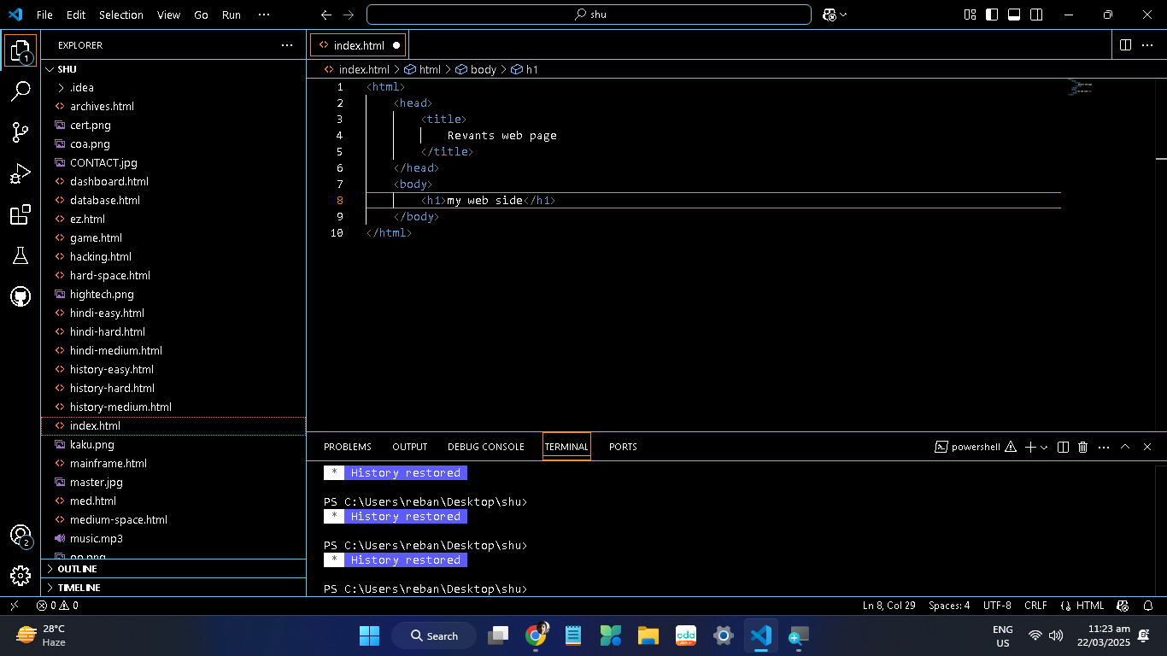Show more menu items ellipsis
This screenshot has height=656, width=1167.
coord(263,15)
